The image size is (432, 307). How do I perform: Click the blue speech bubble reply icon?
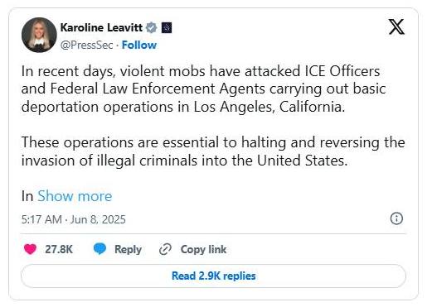coord(100,249)
